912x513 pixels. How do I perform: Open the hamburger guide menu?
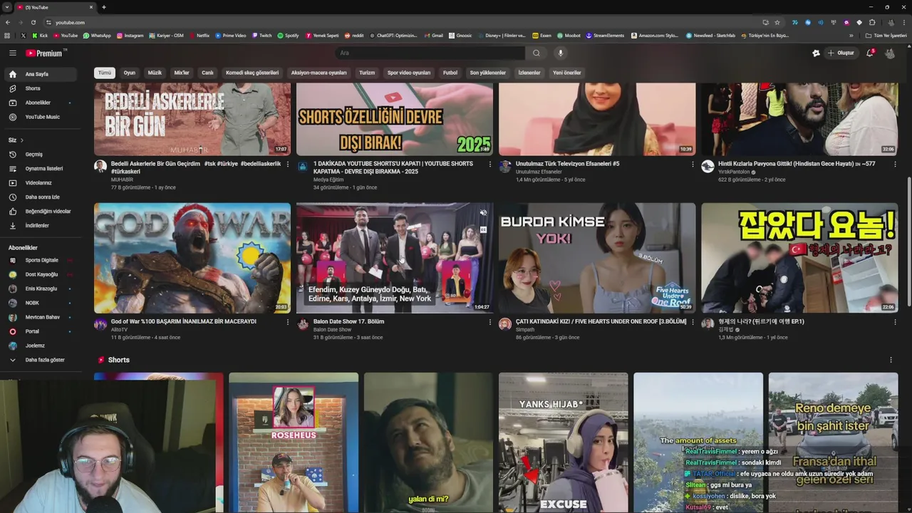pyautogui.click(x=12, y=53)
